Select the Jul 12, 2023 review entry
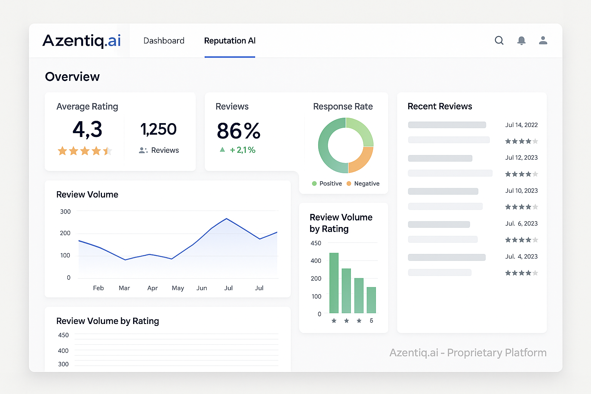This screenshot has width=591, height=394. tap(521, 157)
